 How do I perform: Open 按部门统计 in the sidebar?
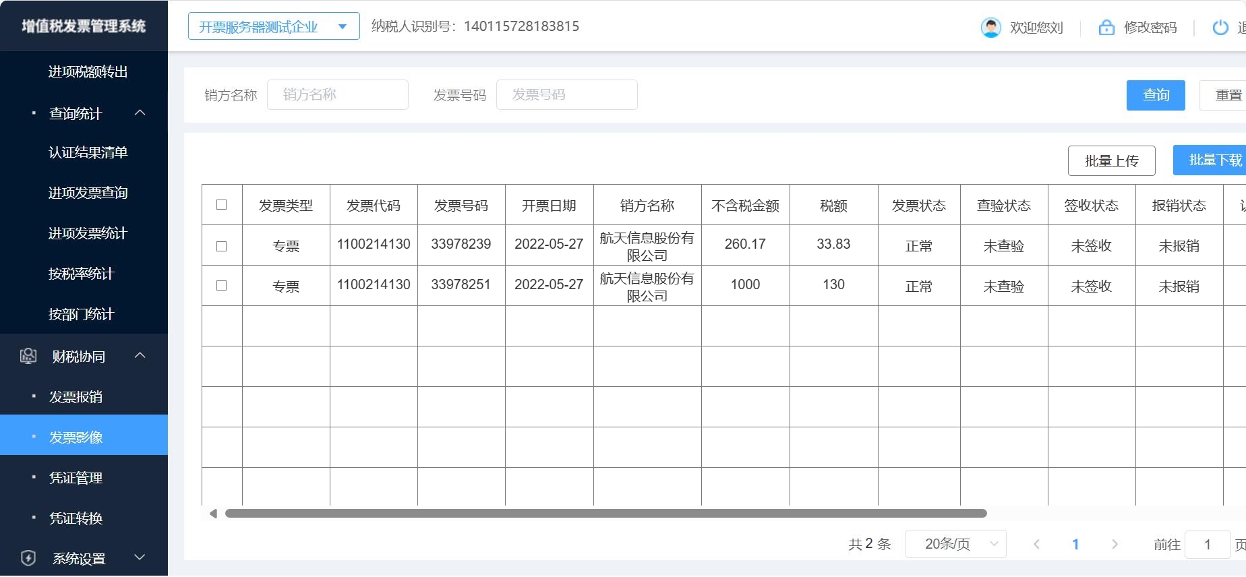[x=82, y=315]
